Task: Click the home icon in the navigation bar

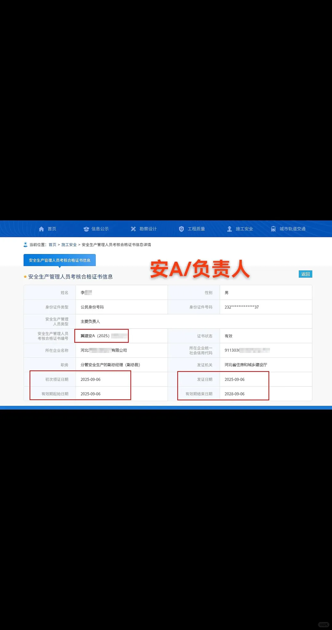Action: [x=41, y=229]
